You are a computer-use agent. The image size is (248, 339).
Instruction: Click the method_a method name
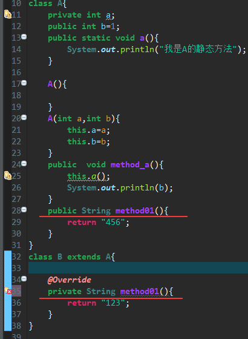[x=130, y=165]
